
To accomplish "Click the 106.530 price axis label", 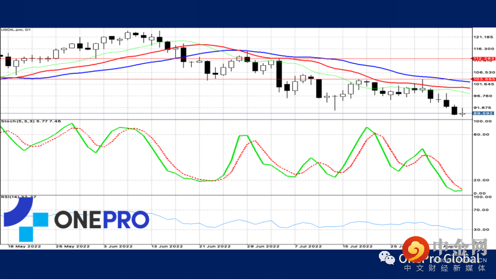I will point(483,72).
